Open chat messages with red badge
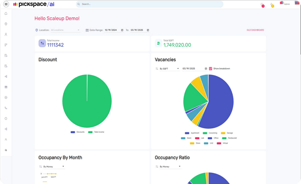 (x=262, y=5)
